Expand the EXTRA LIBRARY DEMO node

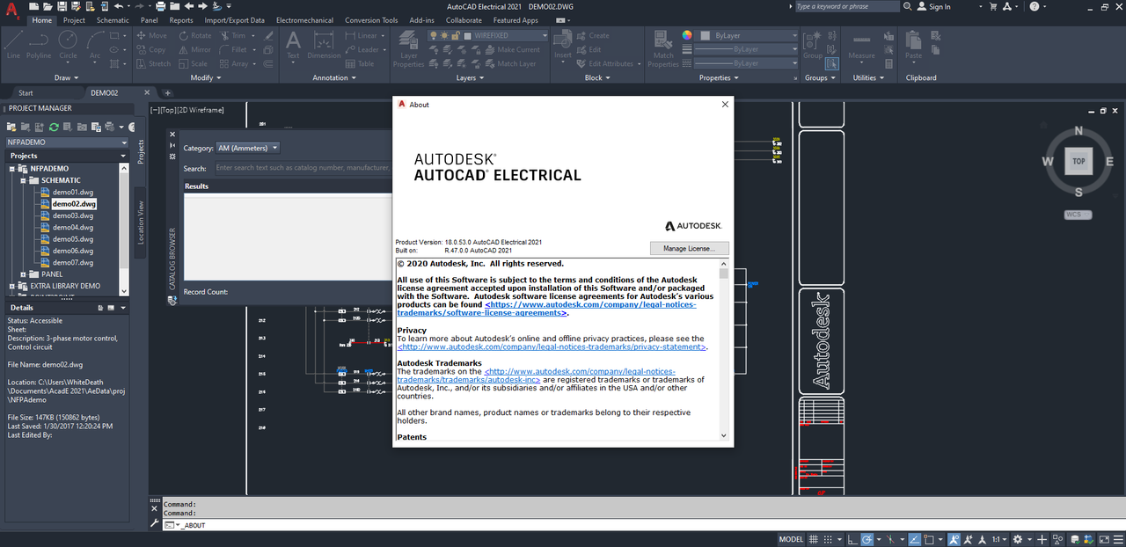tap(12, 286)
